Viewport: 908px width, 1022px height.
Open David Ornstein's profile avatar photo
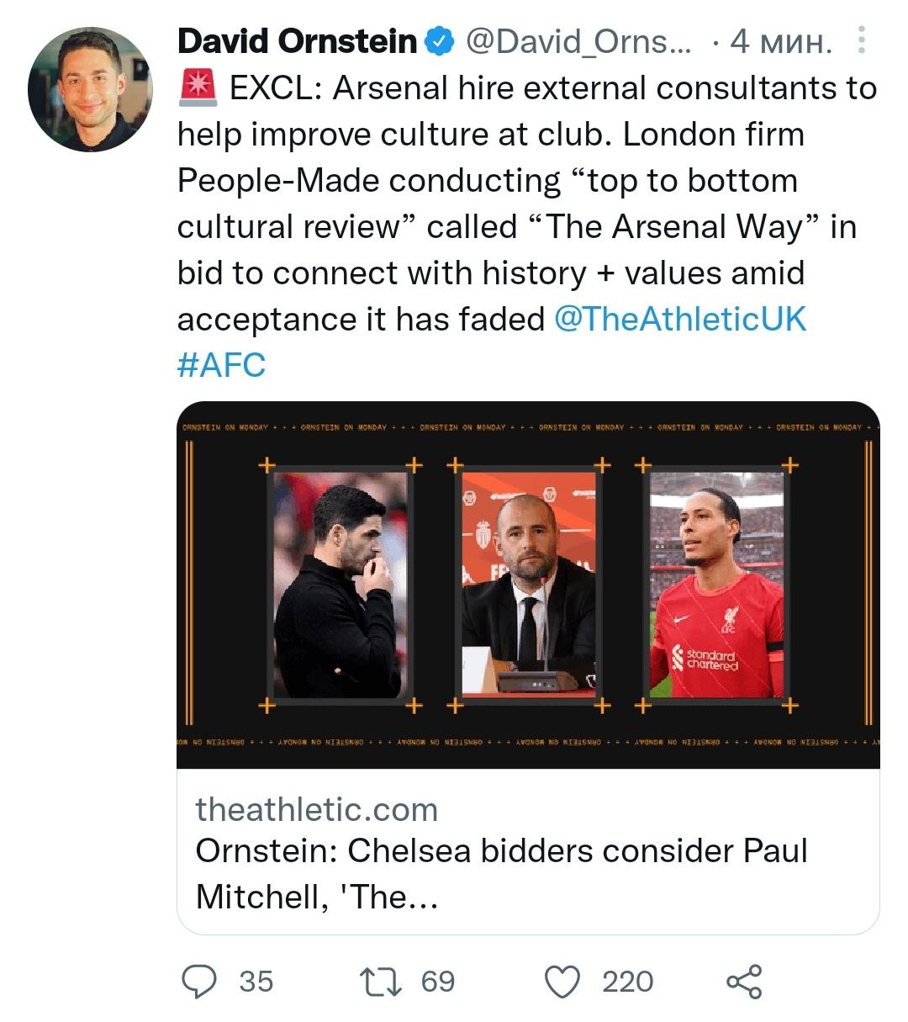90,89
